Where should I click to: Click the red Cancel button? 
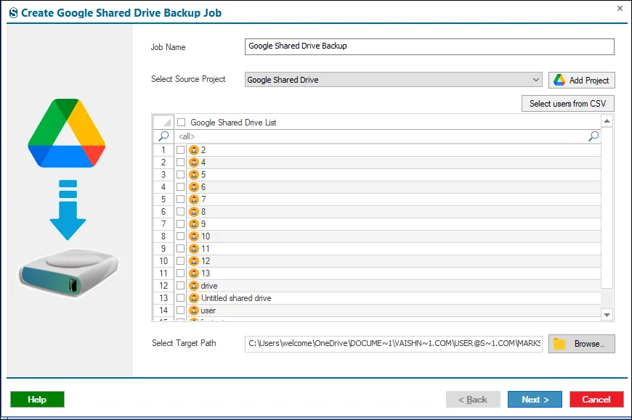coord(596,400)
